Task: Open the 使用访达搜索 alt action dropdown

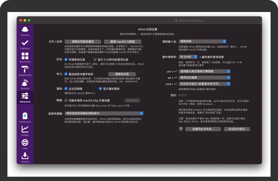Action: [x=204, y=78]
